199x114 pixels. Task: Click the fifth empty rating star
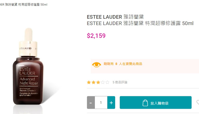(x=107, y=82)
